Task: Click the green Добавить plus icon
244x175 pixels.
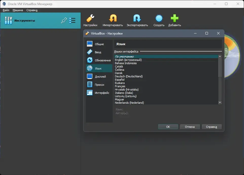Action: tap(175, 18)
